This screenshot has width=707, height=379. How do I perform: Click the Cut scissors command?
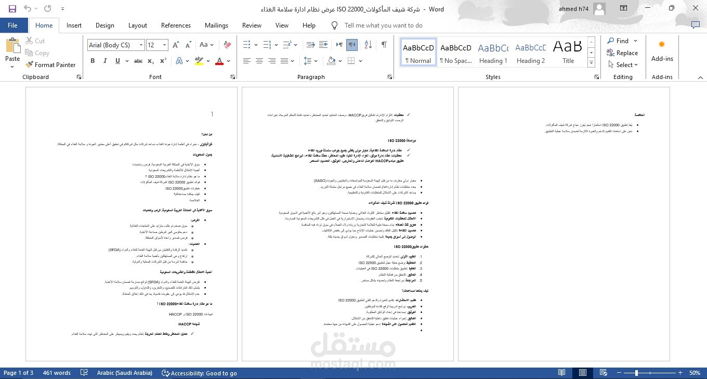click(x=35, y=41)
